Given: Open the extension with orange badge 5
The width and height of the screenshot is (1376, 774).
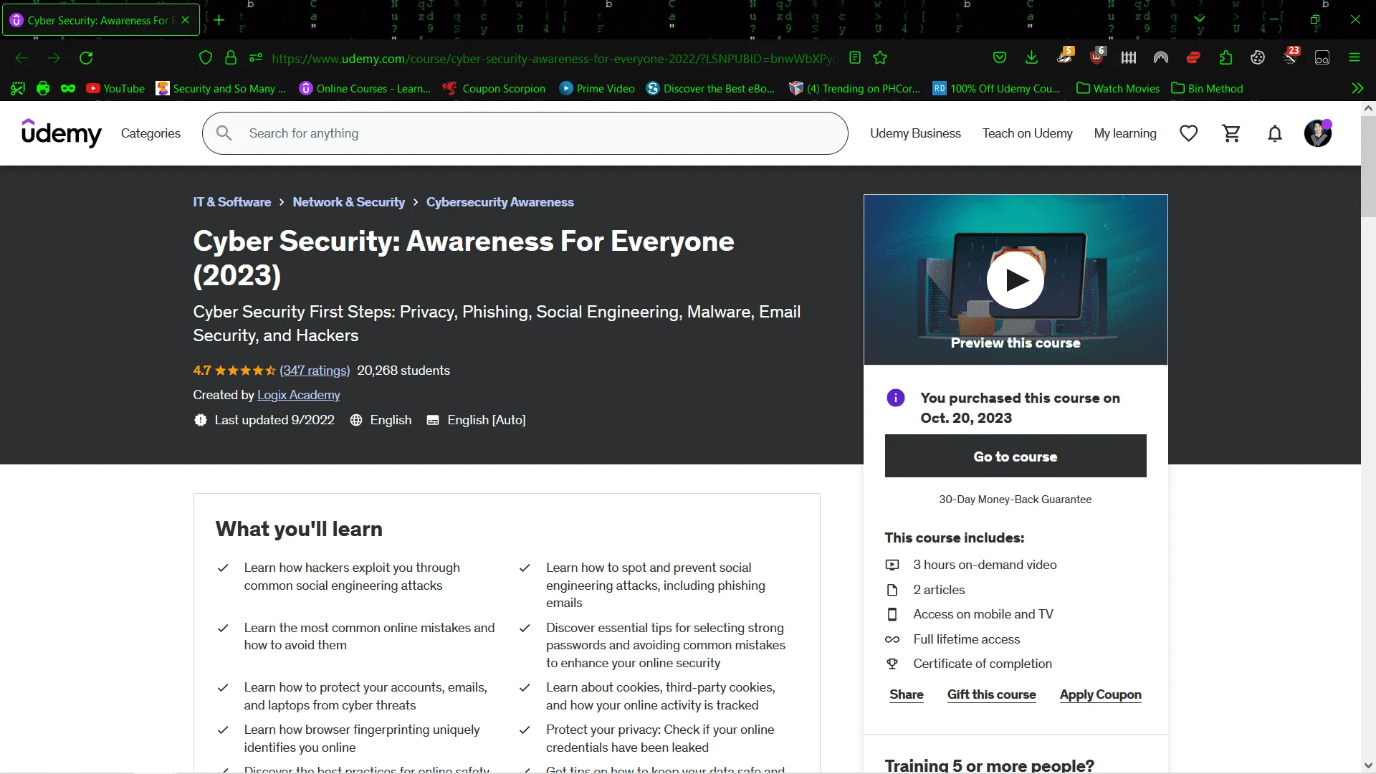Looking at the screenshot, I should pos(1065,57).
